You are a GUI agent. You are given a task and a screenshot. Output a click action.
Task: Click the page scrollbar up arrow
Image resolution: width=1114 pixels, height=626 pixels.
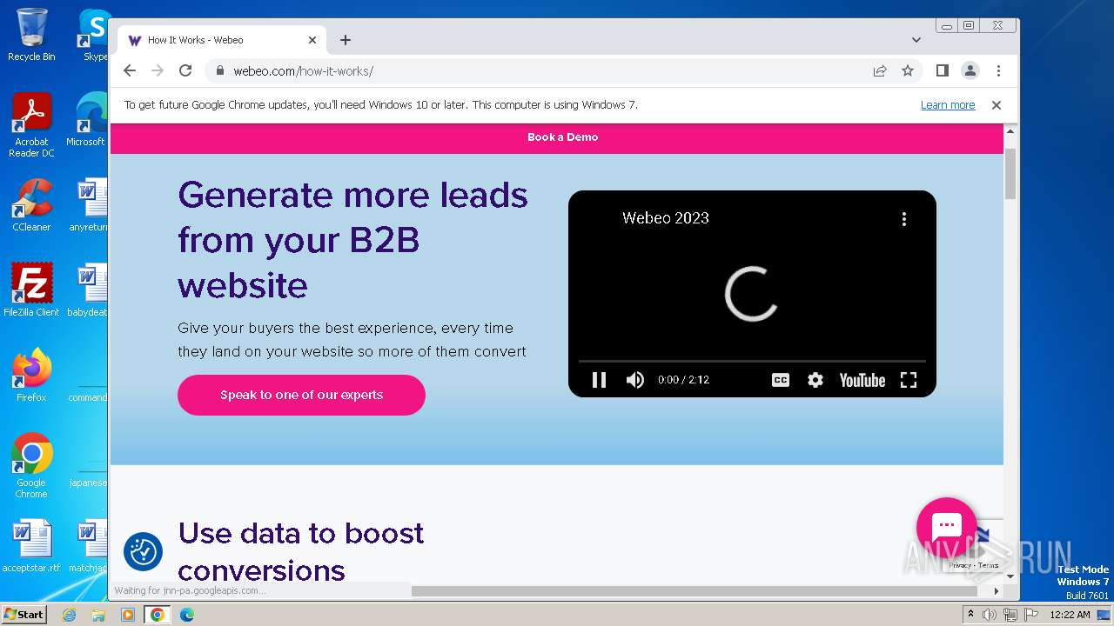pyautogui.click(x=1010, y=131)
